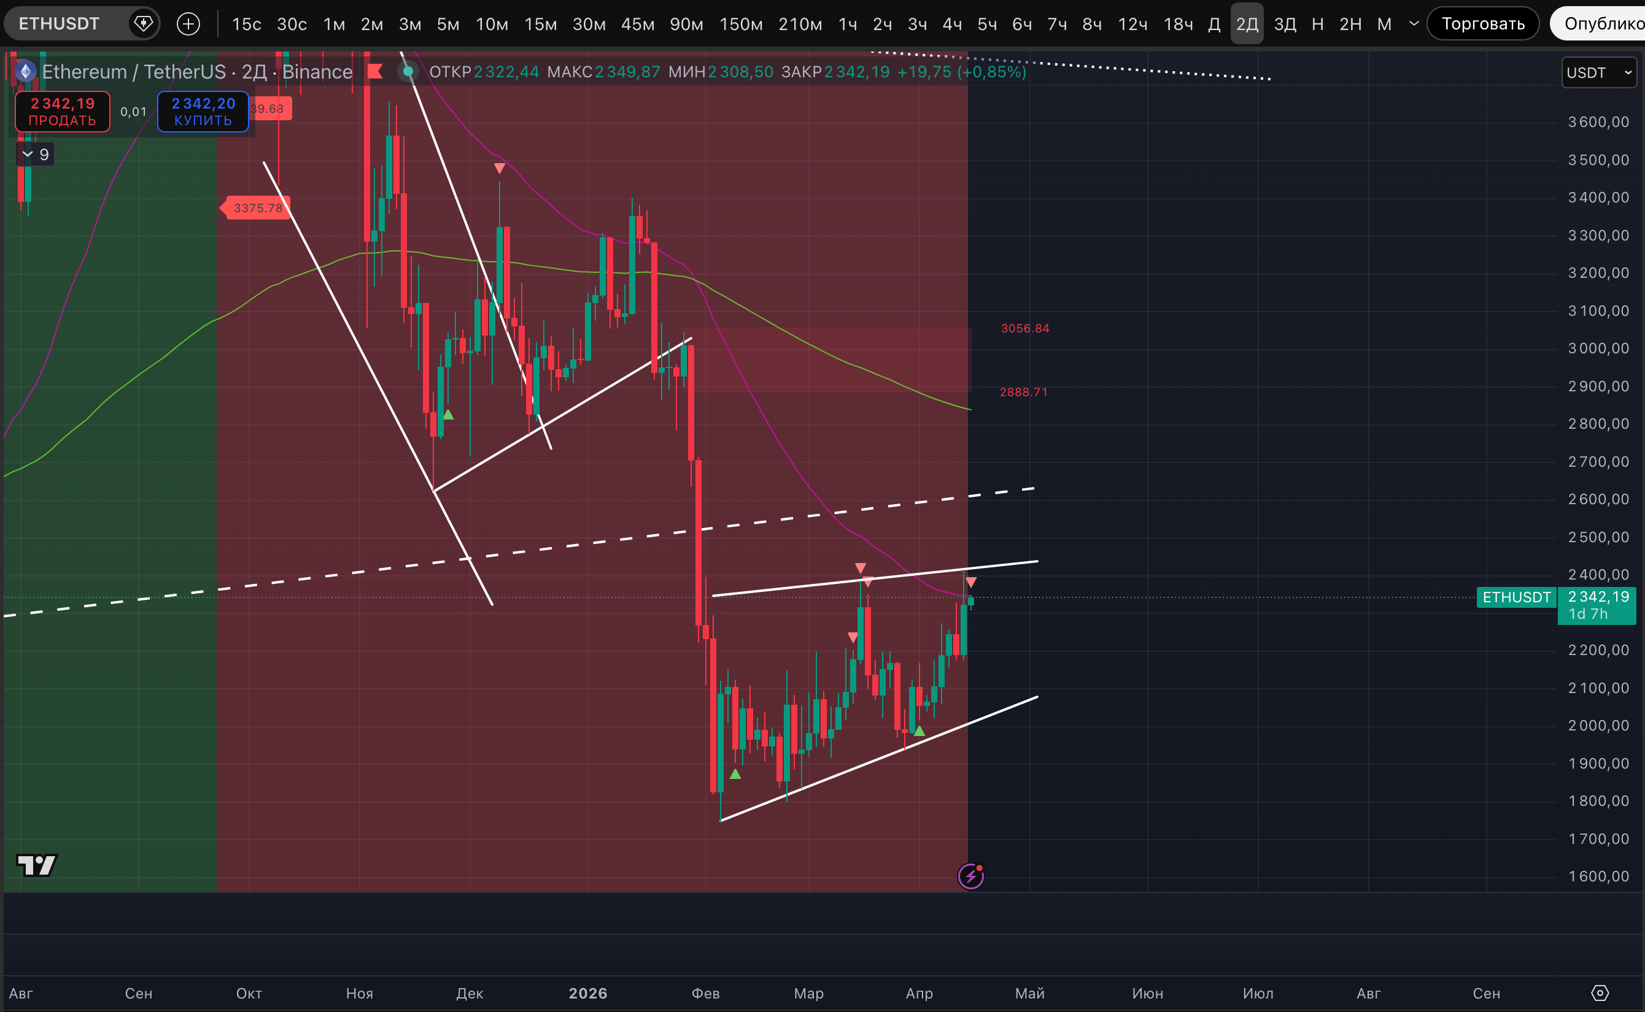Image resolution: width=1645 pixels, height=1012 pixels.
Task: Click the red flag icon next to Binance
Action: 375,72
